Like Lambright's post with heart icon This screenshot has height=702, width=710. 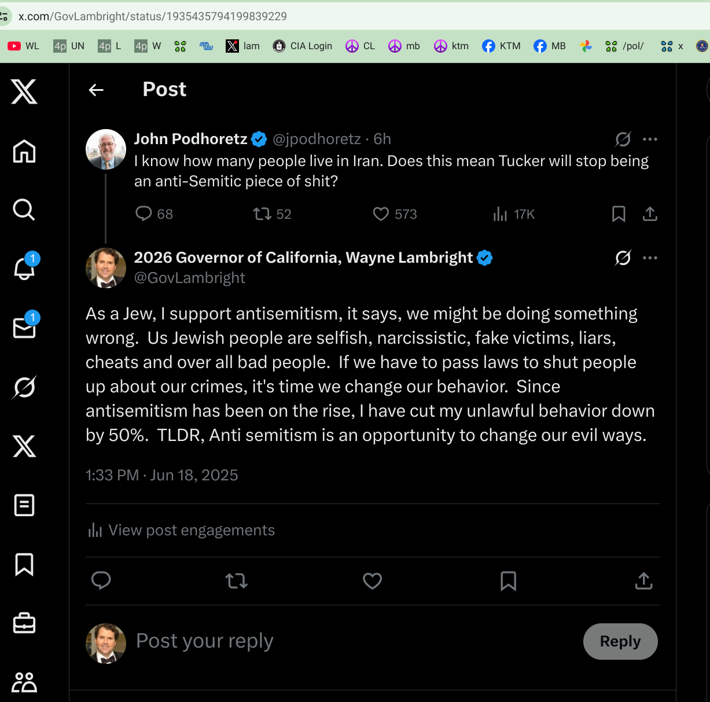click(373, 580)
